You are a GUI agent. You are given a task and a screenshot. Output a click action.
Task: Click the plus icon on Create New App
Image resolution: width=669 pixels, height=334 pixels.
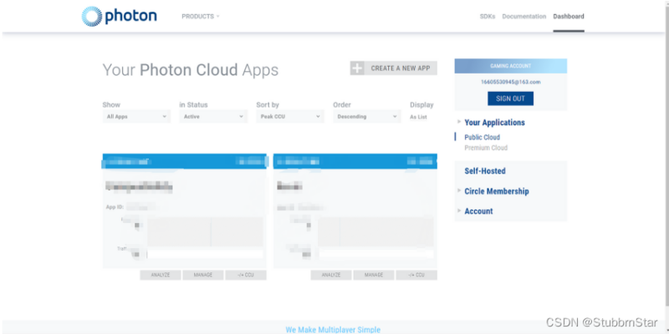(x=357, y=68)
